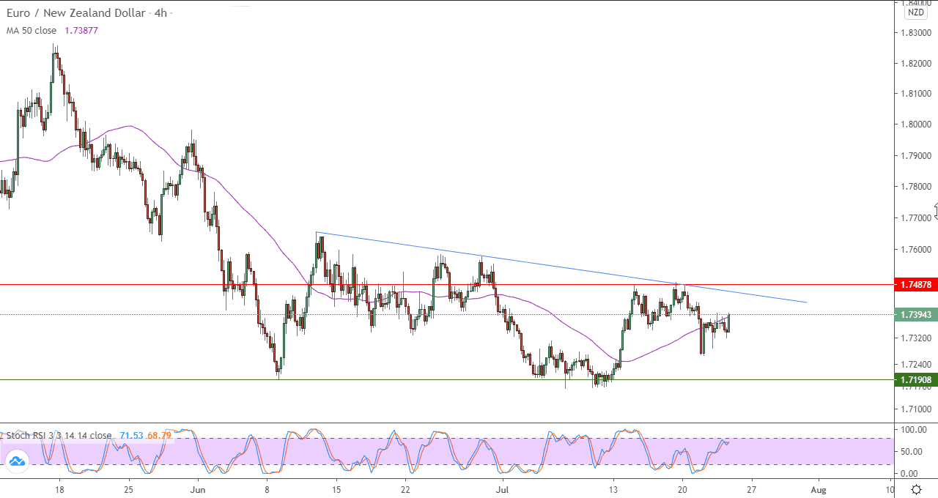Click the MA 50 close indicator legend
The image size is (938, 498).
point(32,31)
